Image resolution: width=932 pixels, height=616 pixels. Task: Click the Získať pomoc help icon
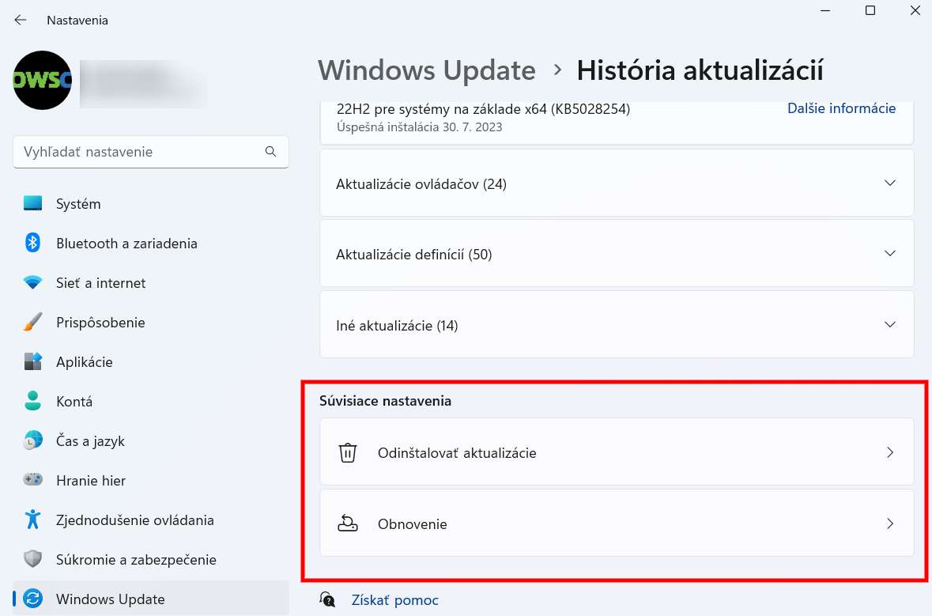(327, 599)
